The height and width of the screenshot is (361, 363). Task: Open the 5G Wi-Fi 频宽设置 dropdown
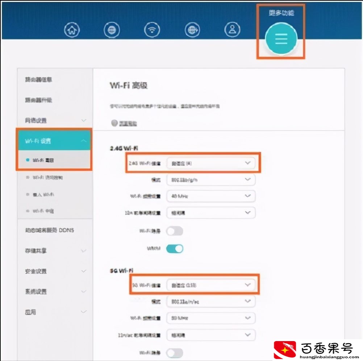(211, 318)
